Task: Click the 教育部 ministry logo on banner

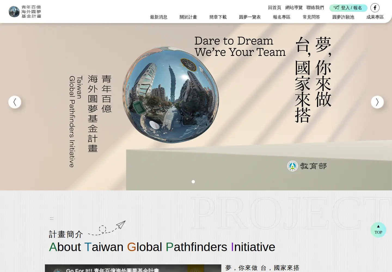Action: 307,166
